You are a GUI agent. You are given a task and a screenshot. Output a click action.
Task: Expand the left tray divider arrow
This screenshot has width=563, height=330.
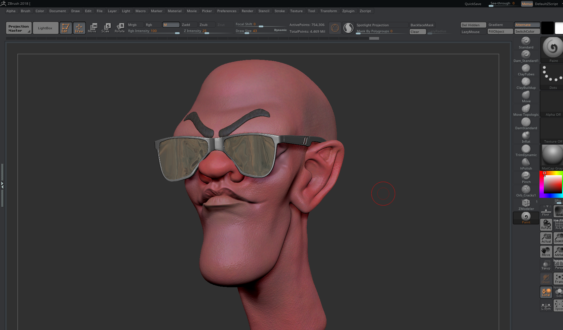click(2, 185)
